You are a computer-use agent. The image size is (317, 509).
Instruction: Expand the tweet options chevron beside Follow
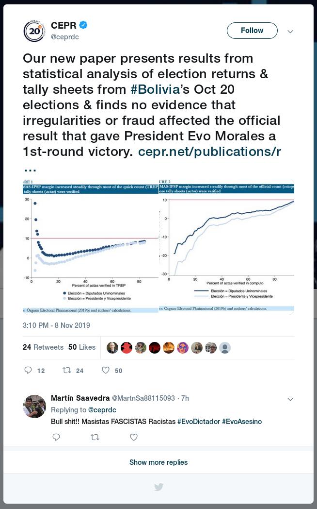click(x=290, y=32)
